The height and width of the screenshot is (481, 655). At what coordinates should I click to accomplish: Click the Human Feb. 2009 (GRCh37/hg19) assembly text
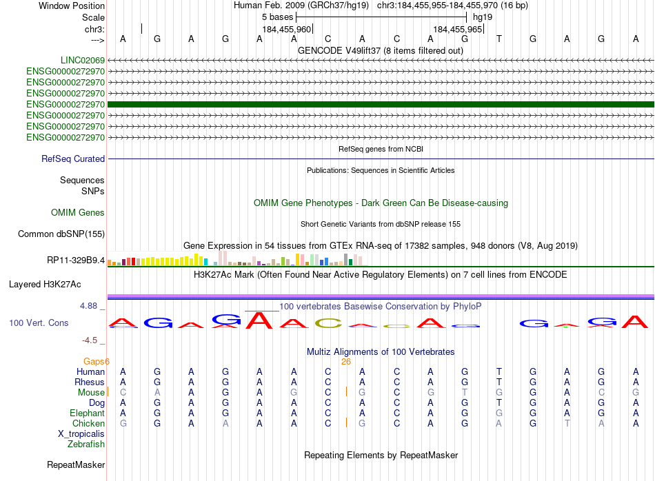pos(301,6)
